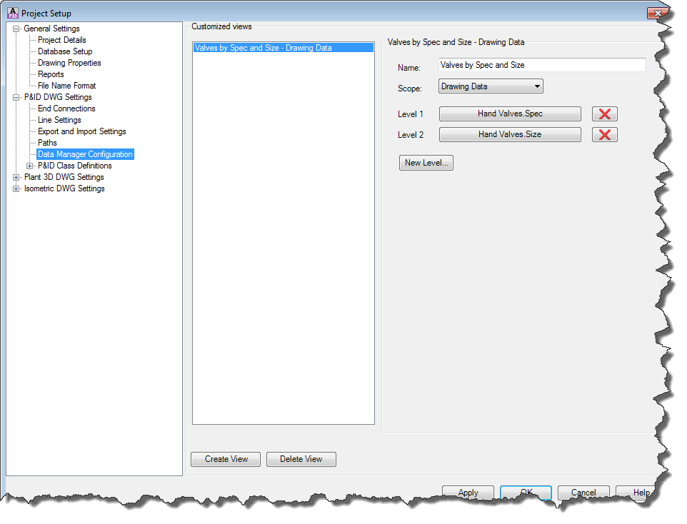Screen dimensions: 687x524
Task: Select Project Details in tree
Action: [x=62, y=40]
